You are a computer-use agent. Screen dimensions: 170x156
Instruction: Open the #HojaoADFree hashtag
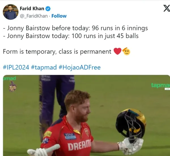(x=80, y=67)
